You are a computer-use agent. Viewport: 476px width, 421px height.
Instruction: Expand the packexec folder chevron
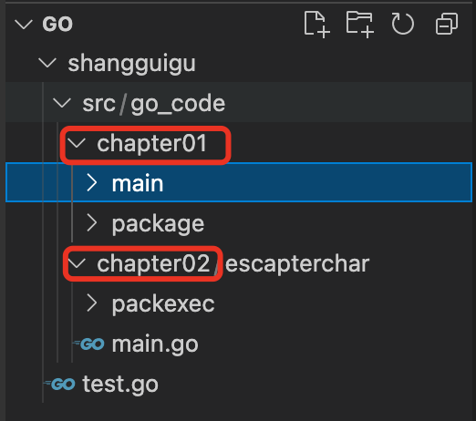pos(92,303)
